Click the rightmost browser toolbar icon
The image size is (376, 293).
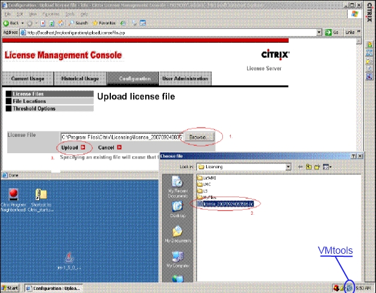(x=143, y=23)
